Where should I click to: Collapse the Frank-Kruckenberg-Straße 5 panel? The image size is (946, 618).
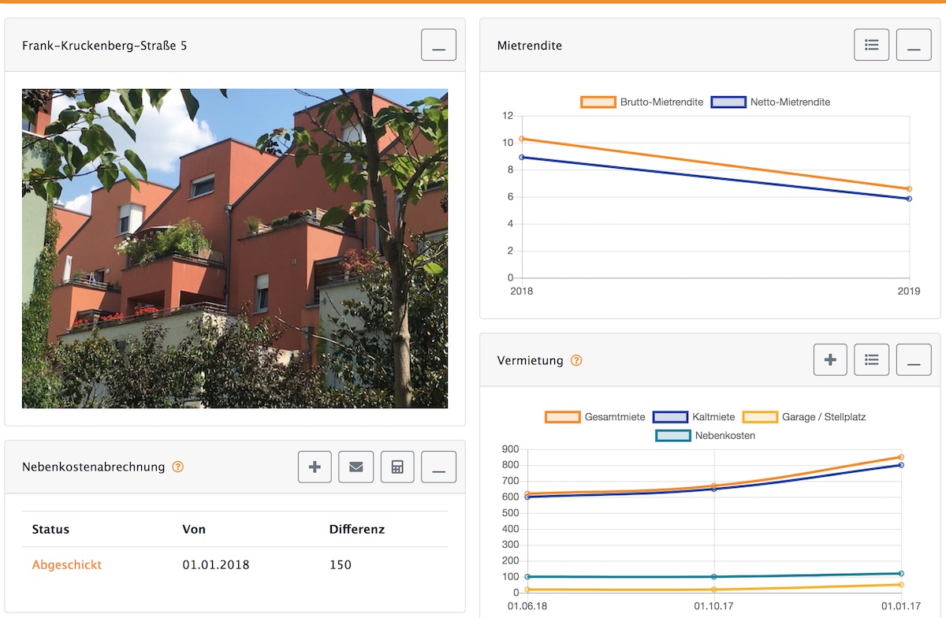[x=438, y=45]
